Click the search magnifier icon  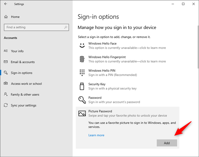point(66,27)
